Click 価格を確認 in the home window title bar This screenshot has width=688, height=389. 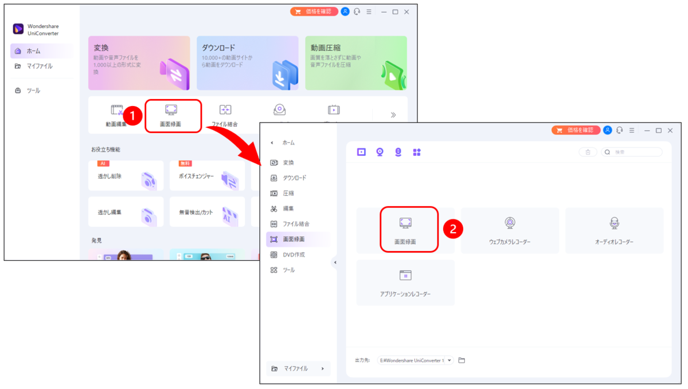(x=314, y=11)
